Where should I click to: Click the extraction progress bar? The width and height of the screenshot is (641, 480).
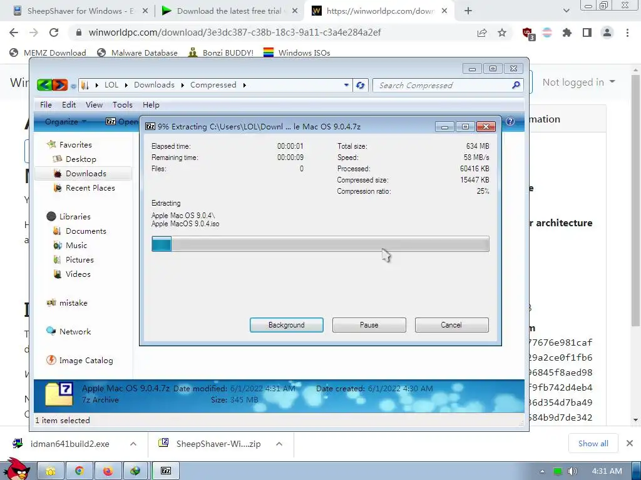[x=320, y=244]
